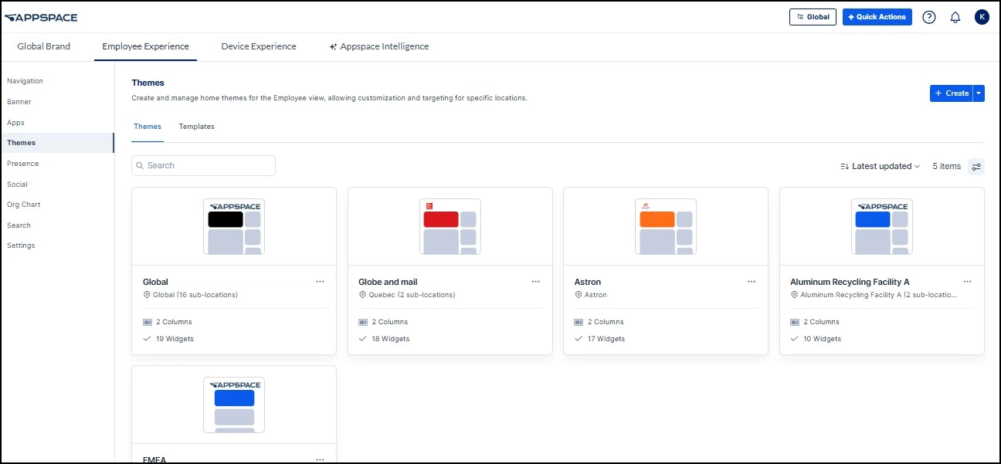
Task: Click the columns icon on Global card
Action: pyautogui.click(x=148, y=322)
